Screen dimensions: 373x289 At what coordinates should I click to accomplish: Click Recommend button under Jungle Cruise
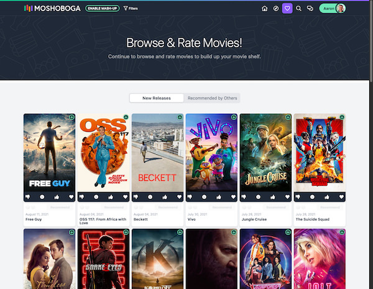(276, 208)
